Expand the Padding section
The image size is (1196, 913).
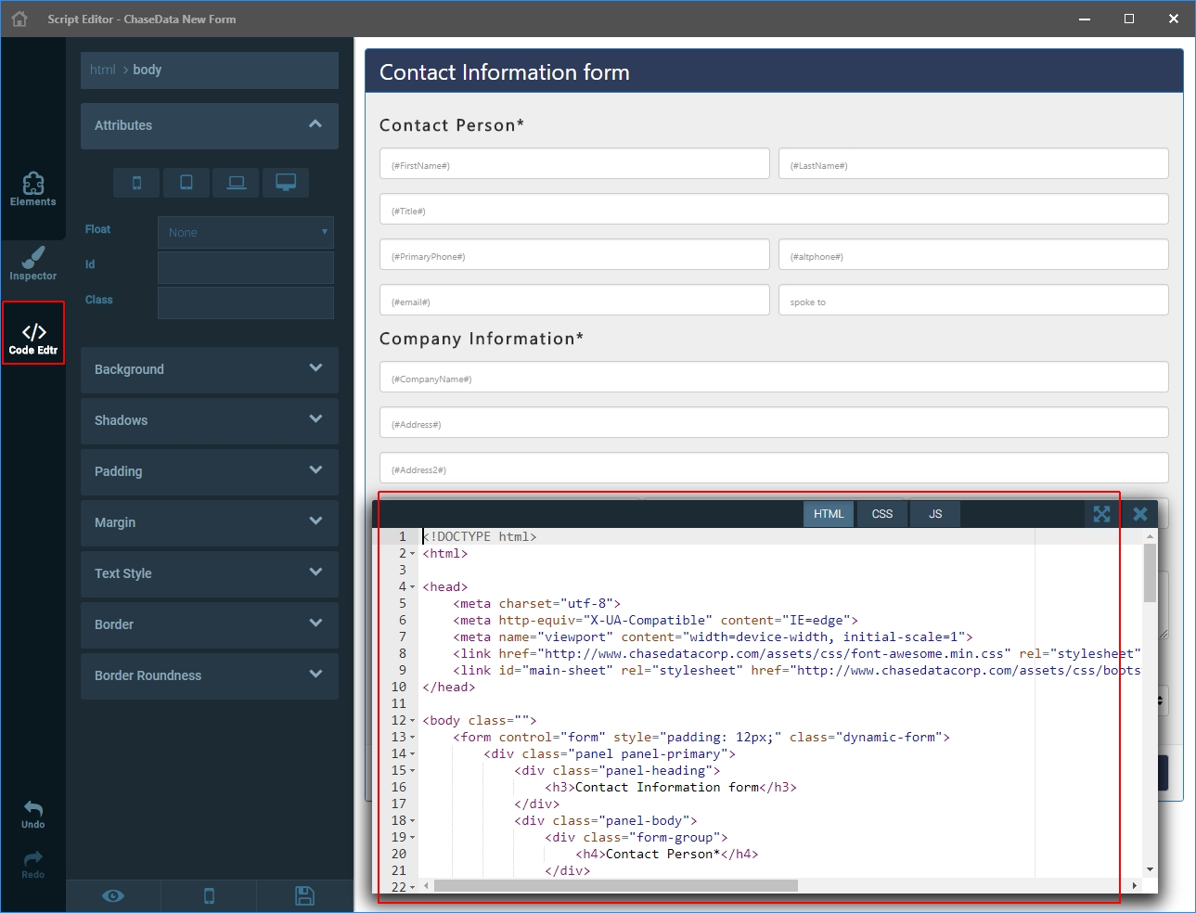[210, 471]
